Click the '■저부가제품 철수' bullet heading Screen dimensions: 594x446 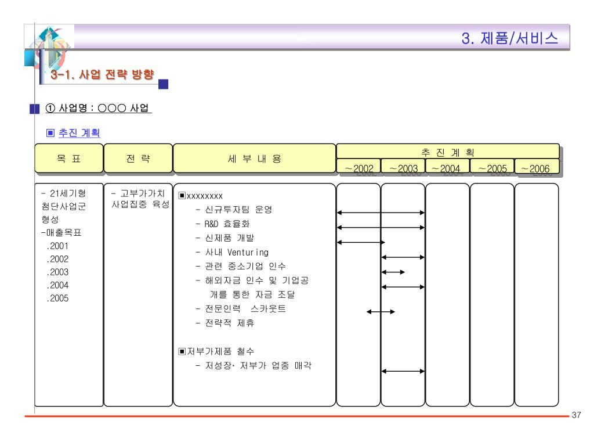click(x=216, y=351)
